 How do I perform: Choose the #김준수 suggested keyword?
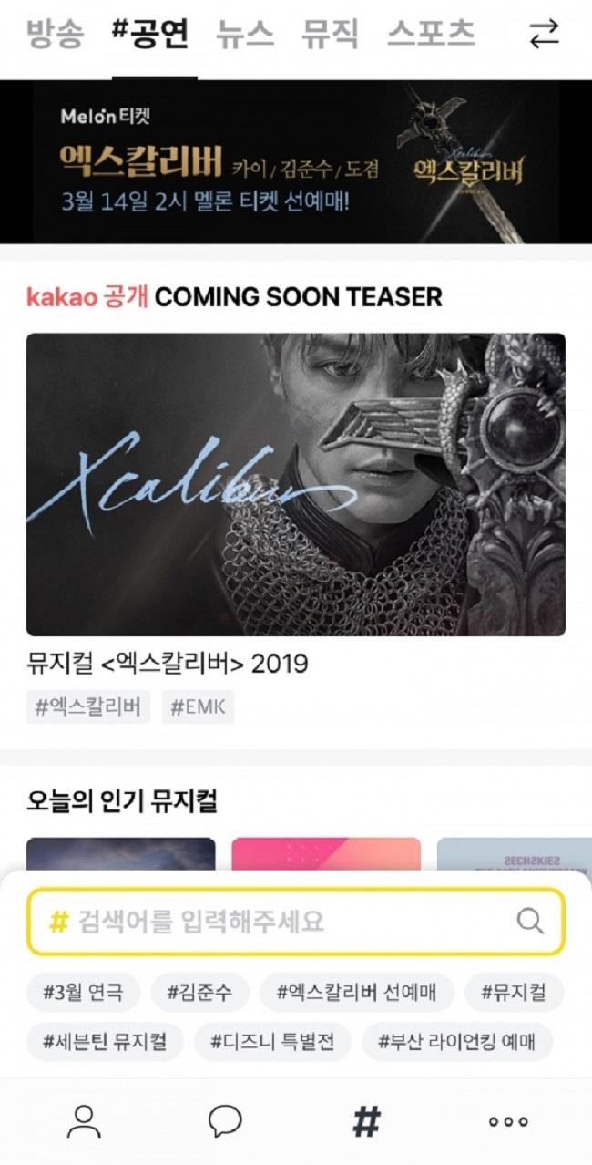(x=200, y=993)
